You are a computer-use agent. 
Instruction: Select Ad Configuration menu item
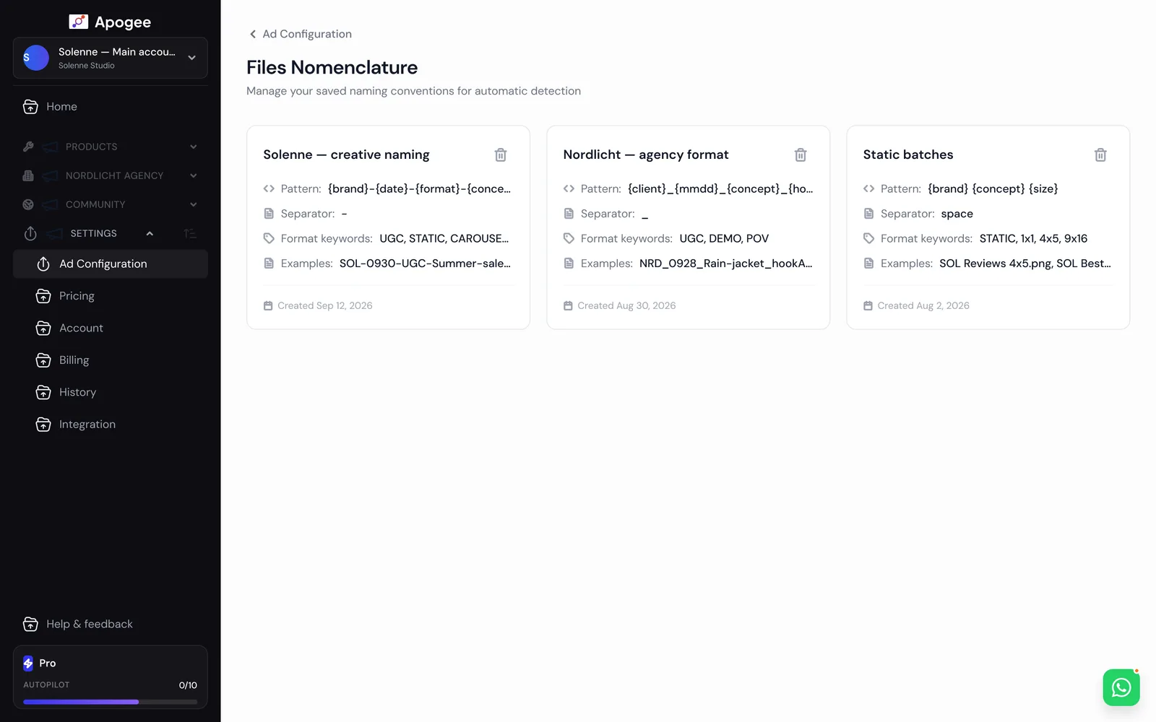[x=111, y=264]
